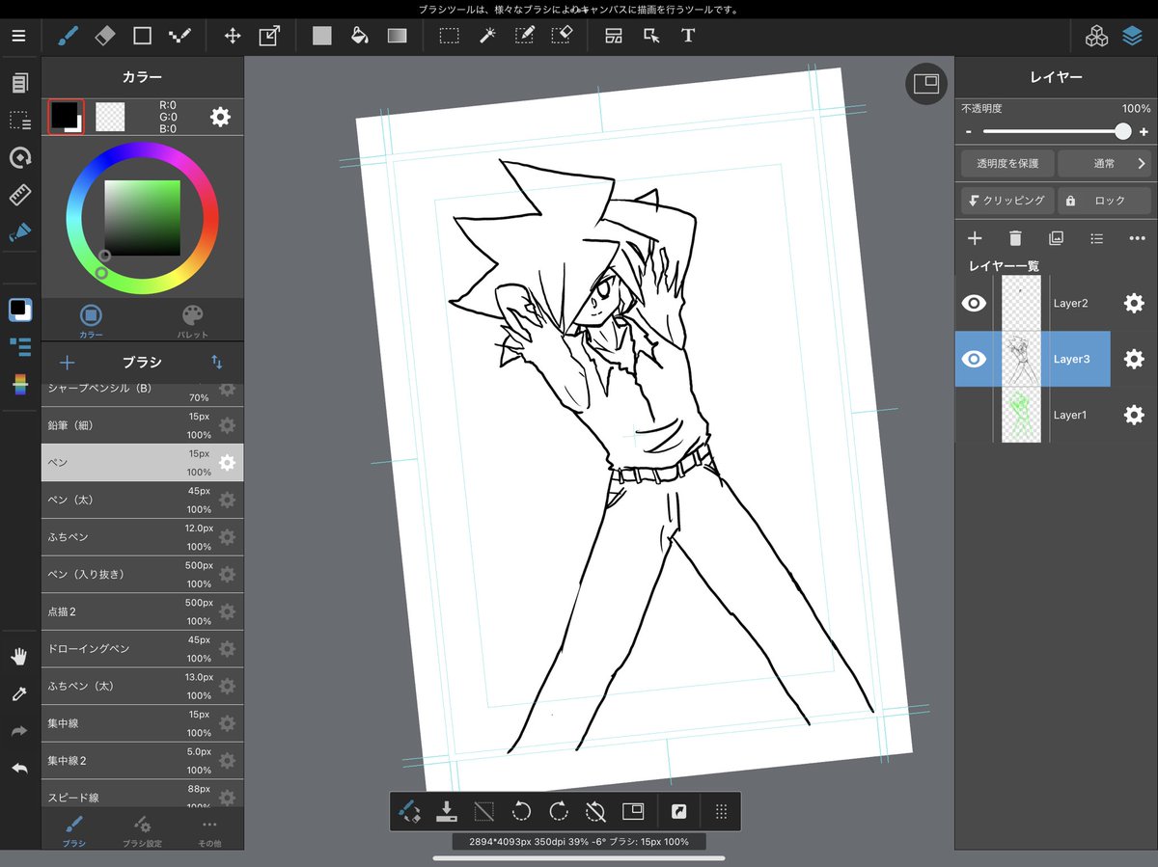Switch to the その他 tab
The width and height of the screenshot is (1158, 867).
pyautogui.click(x=209, y=830)
